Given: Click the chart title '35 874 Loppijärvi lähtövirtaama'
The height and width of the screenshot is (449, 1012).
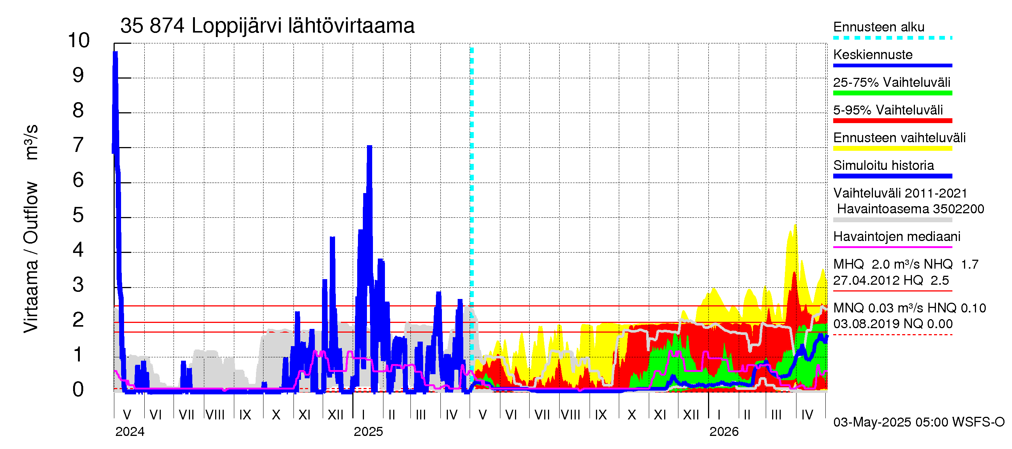Looking at the screenshot, I should 267,26.
